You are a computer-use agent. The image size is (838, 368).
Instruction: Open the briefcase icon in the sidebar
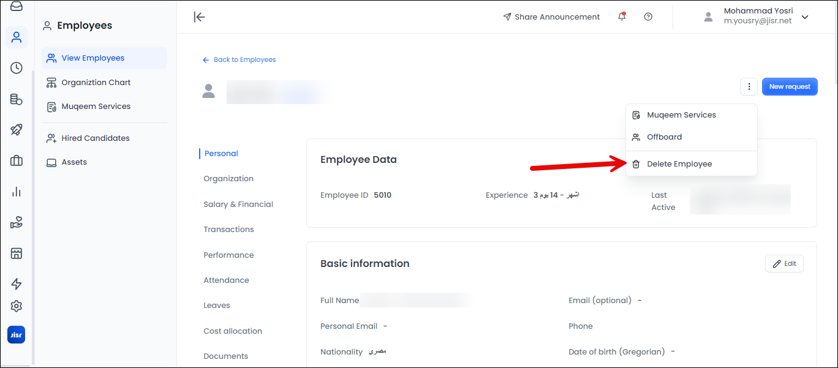[x=17, y=160]
